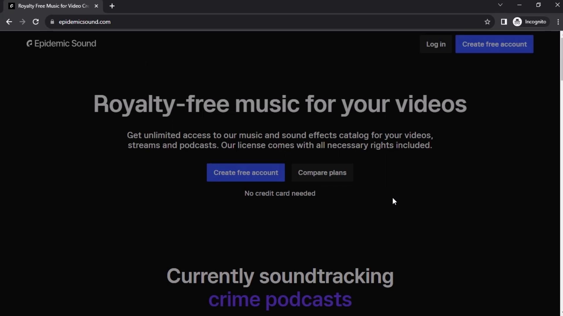Screen dimensions: 563x316
Task: Expand the tab search chevron
Action: click(x=500, y=5)
